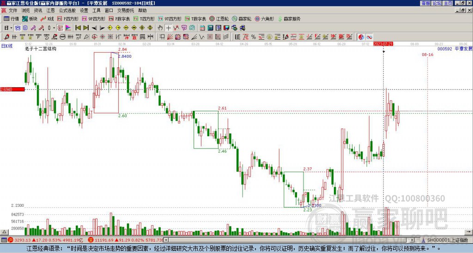Click the horizontal scrollbar below the chart
473x253 pixels.
pyautogui.click(x=290, y=240)
